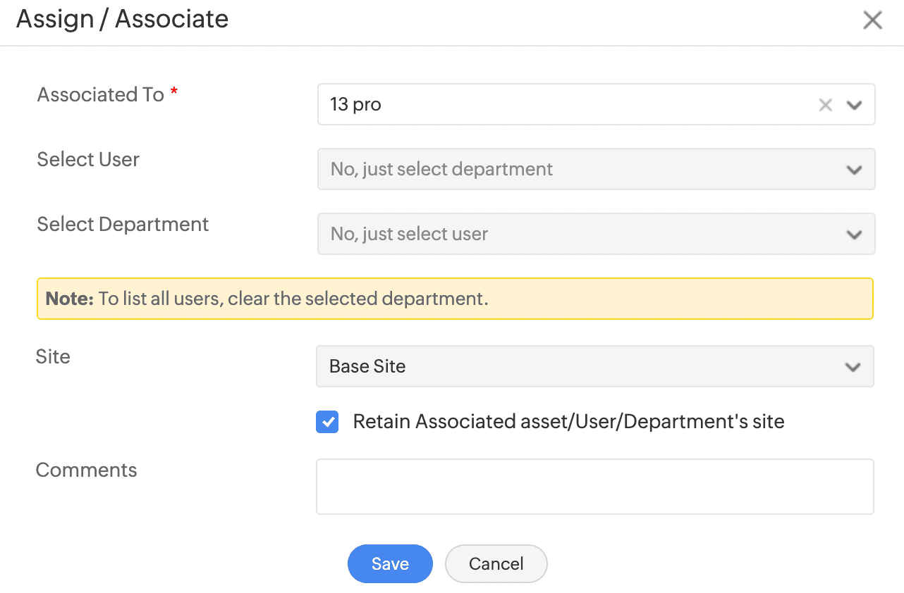Open the '13 pro' combo box
Screen dimensions: 904x593
(x=564, y=105)
